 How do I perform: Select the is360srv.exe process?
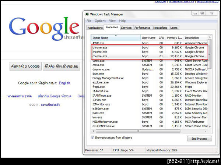149,109
